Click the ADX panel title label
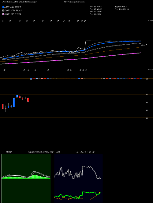The image size is (153, 203). pyautogui.click(x=58, y=152)
